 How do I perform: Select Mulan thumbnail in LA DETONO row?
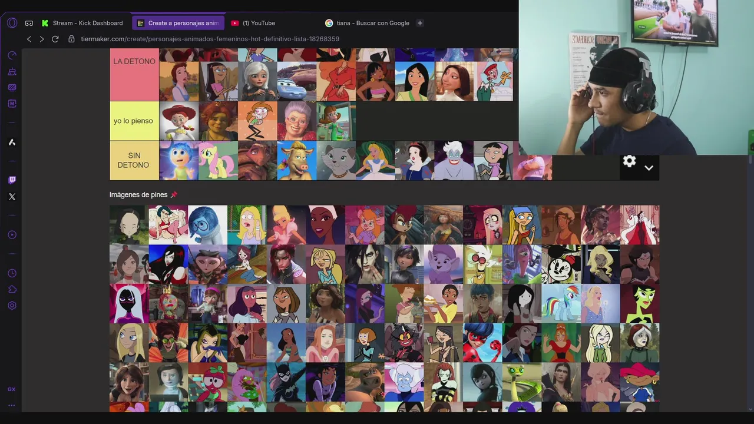click(x=415, y=81)
